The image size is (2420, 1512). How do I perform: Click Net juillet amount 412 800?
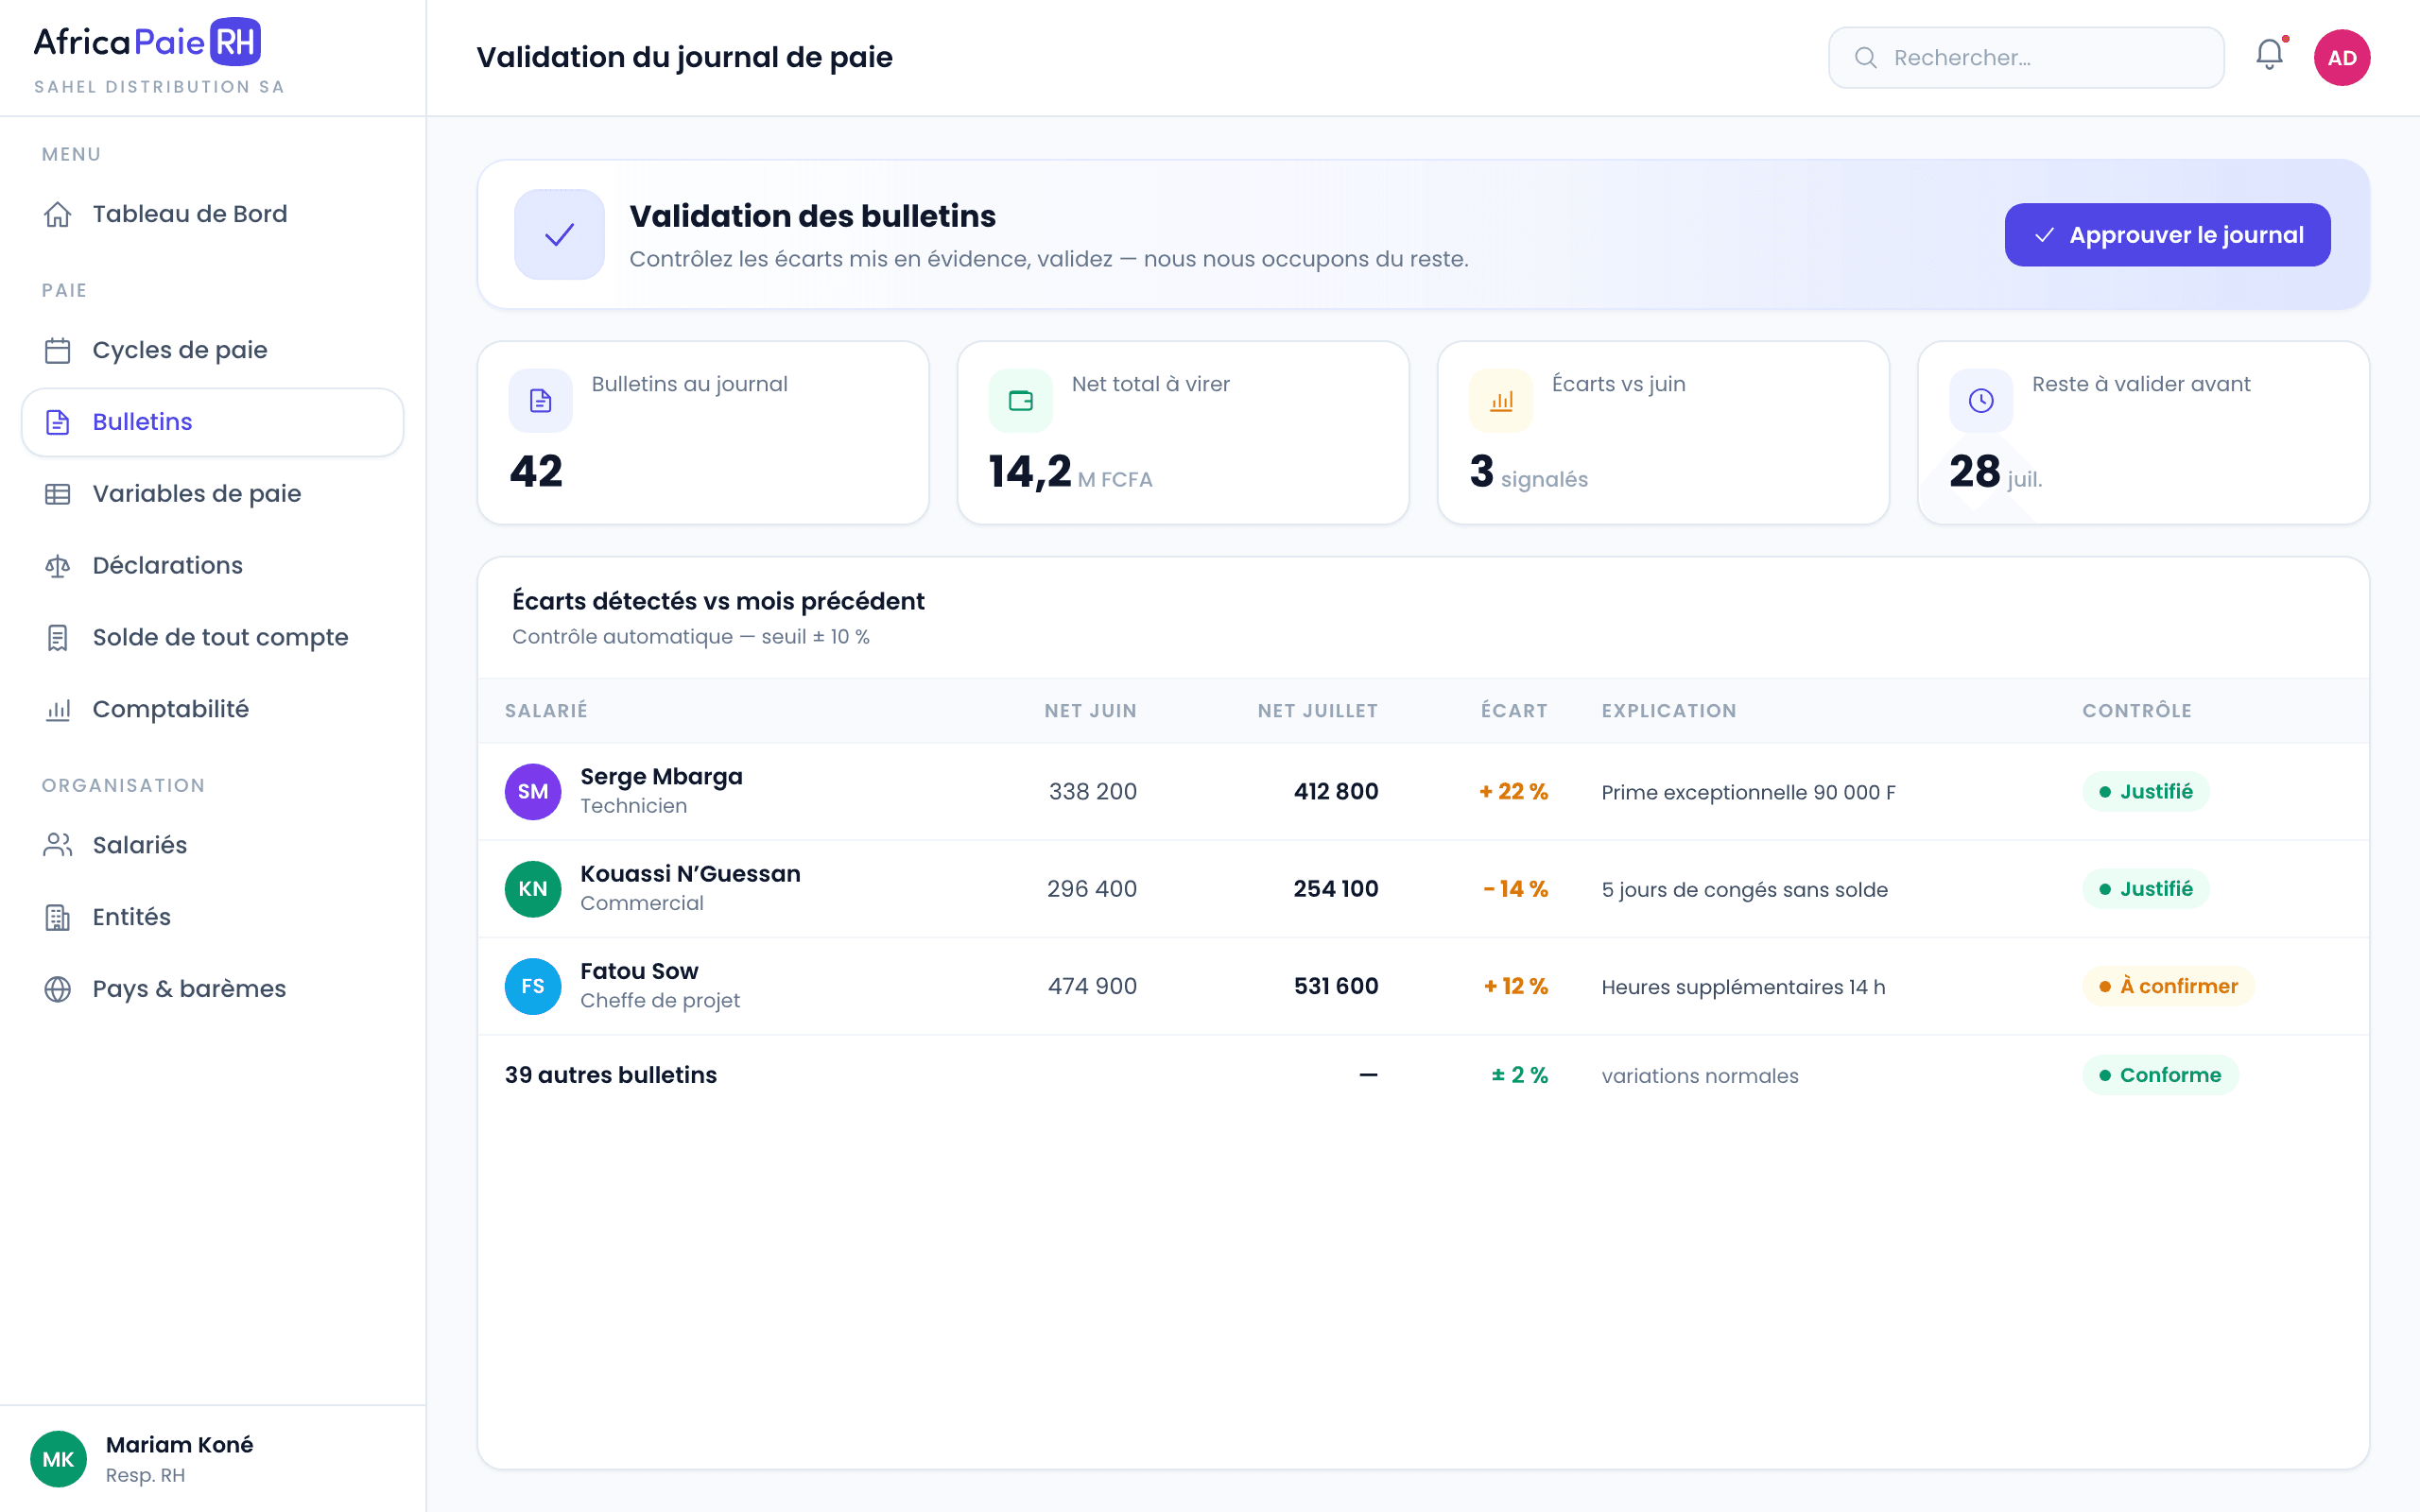click(1336, 792)
